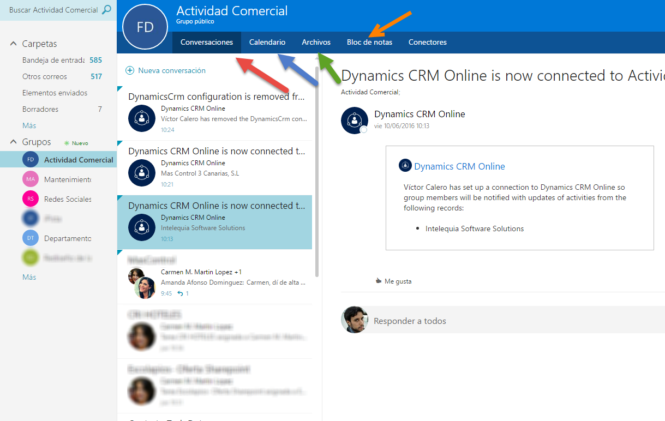Open the Bloc de notas tab

(x=369, y=42)
